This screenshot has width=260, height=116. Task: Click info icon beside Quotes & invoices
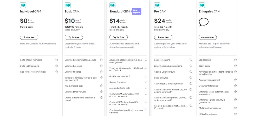146,82
